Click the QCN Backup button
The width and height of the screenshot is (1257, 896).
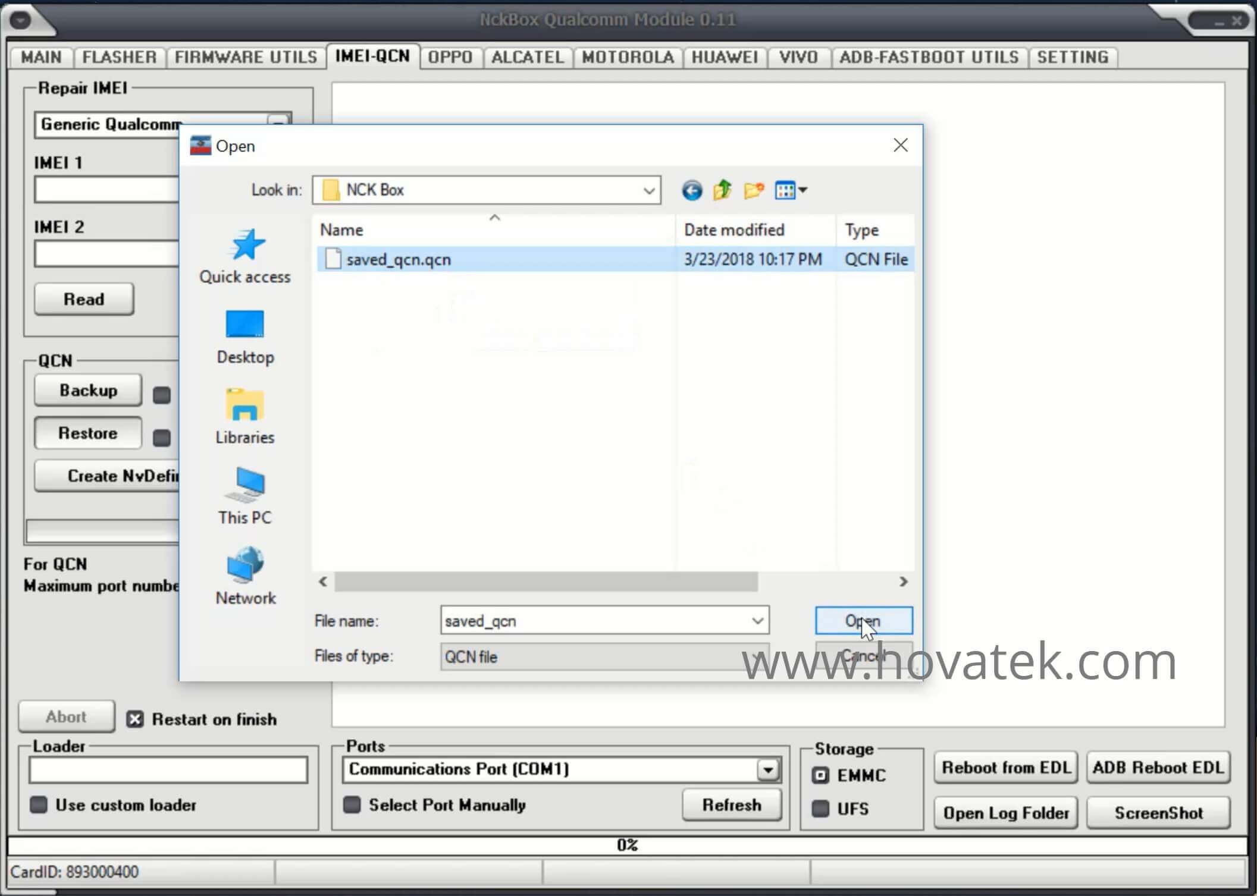pyautogui.click(x=88, y=391)
